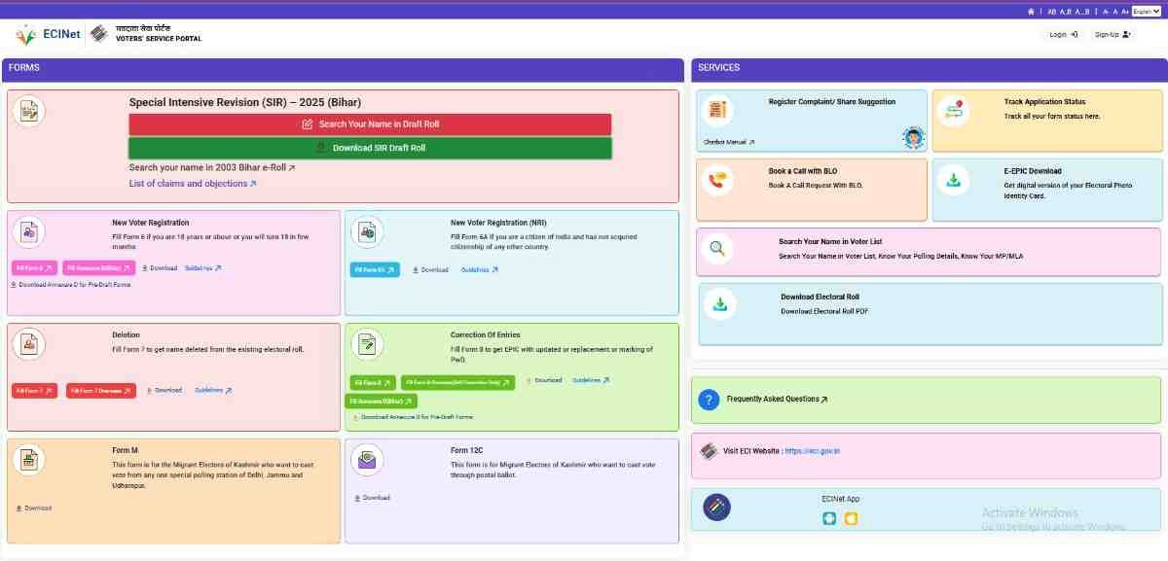Click Download SIR Draft Roll button
The height and width of the screenshot is (561, 1168).
pos(370,148)
